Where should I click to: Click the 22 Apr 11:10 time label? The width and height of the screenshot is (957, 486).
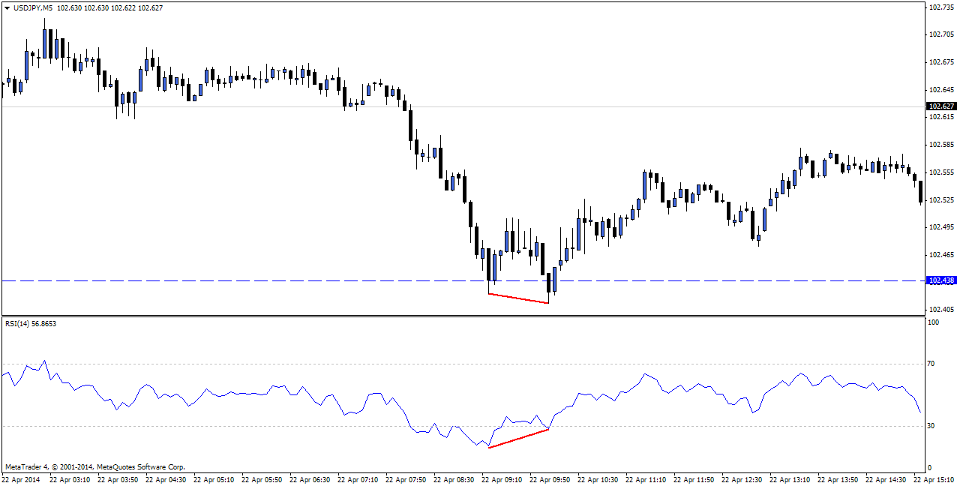click(x=646, y=479)
